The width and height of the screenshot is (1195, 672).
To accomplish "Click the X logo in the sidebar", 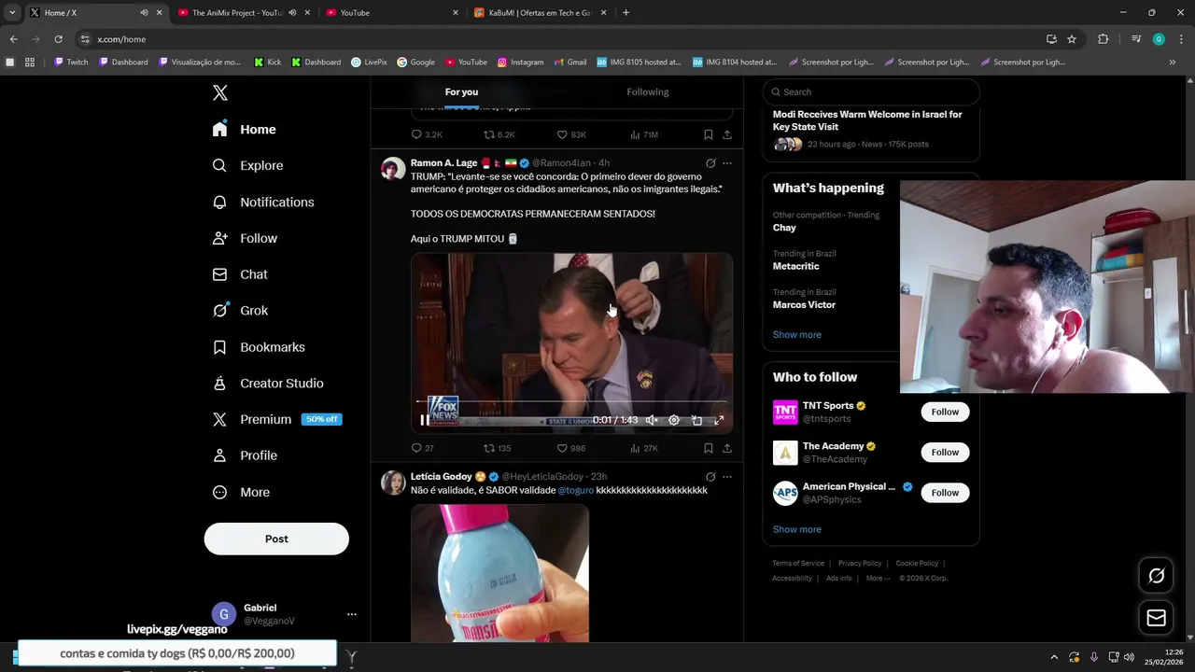I will pos(220,92).
